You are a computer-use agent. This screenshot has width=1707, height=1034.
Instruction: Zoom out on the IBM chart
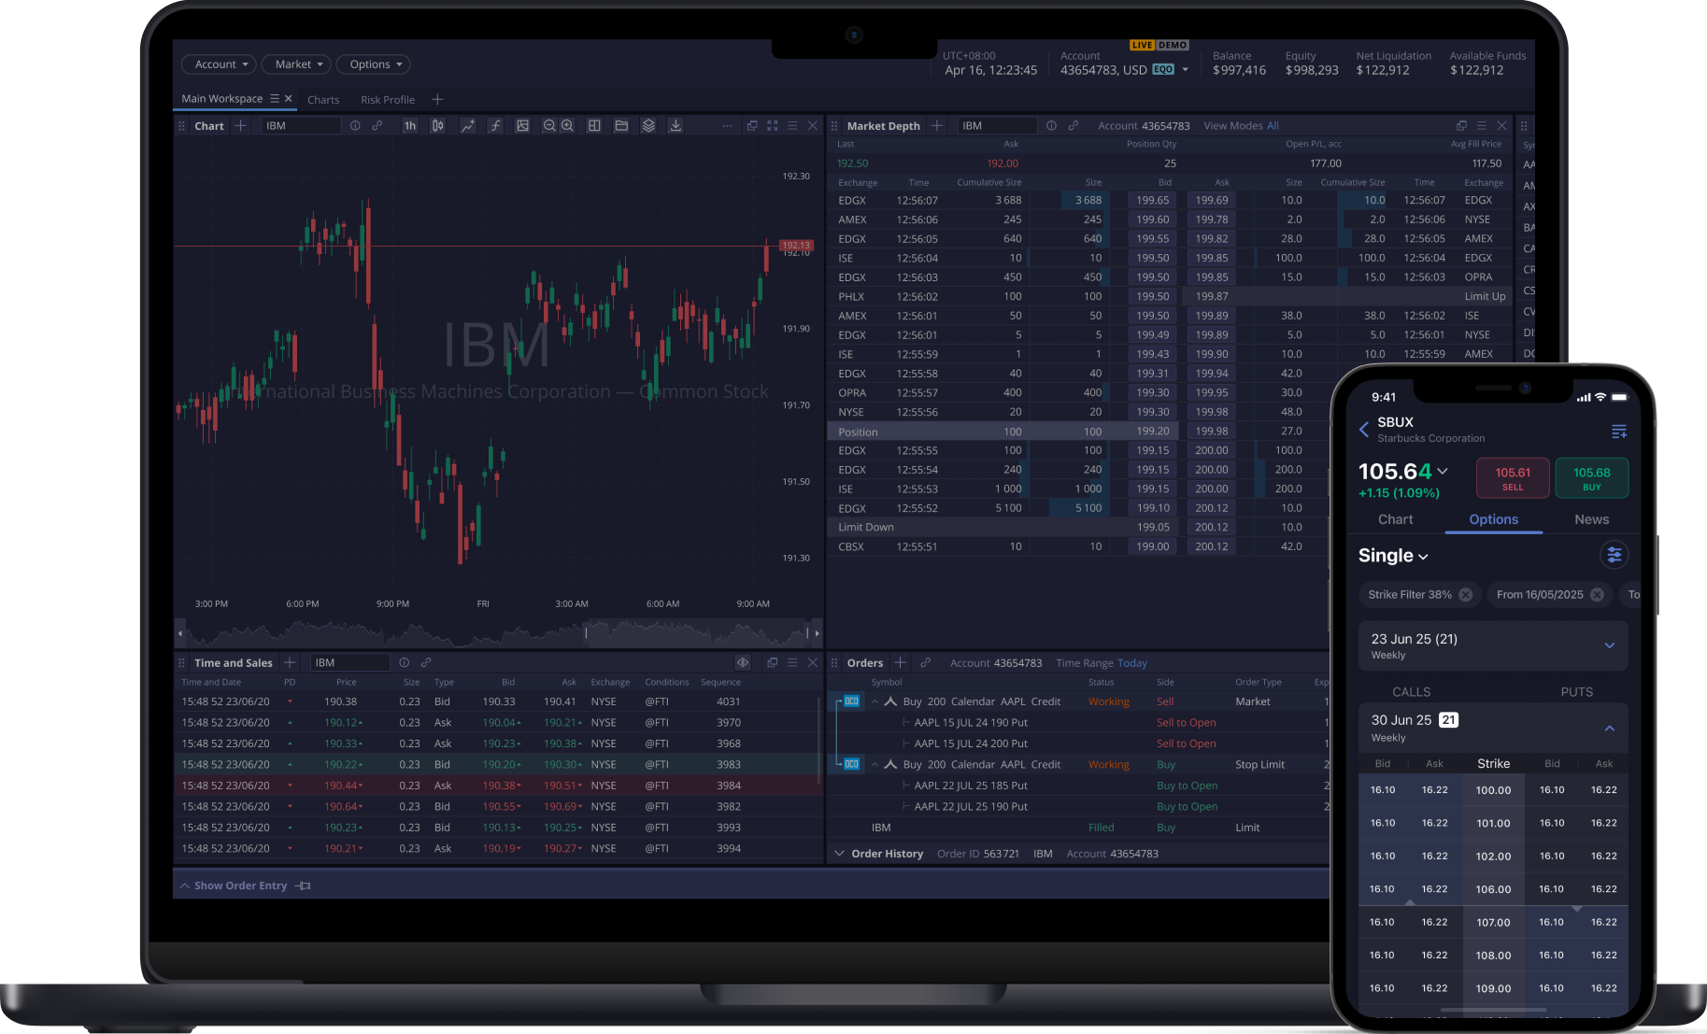(549, 125)
